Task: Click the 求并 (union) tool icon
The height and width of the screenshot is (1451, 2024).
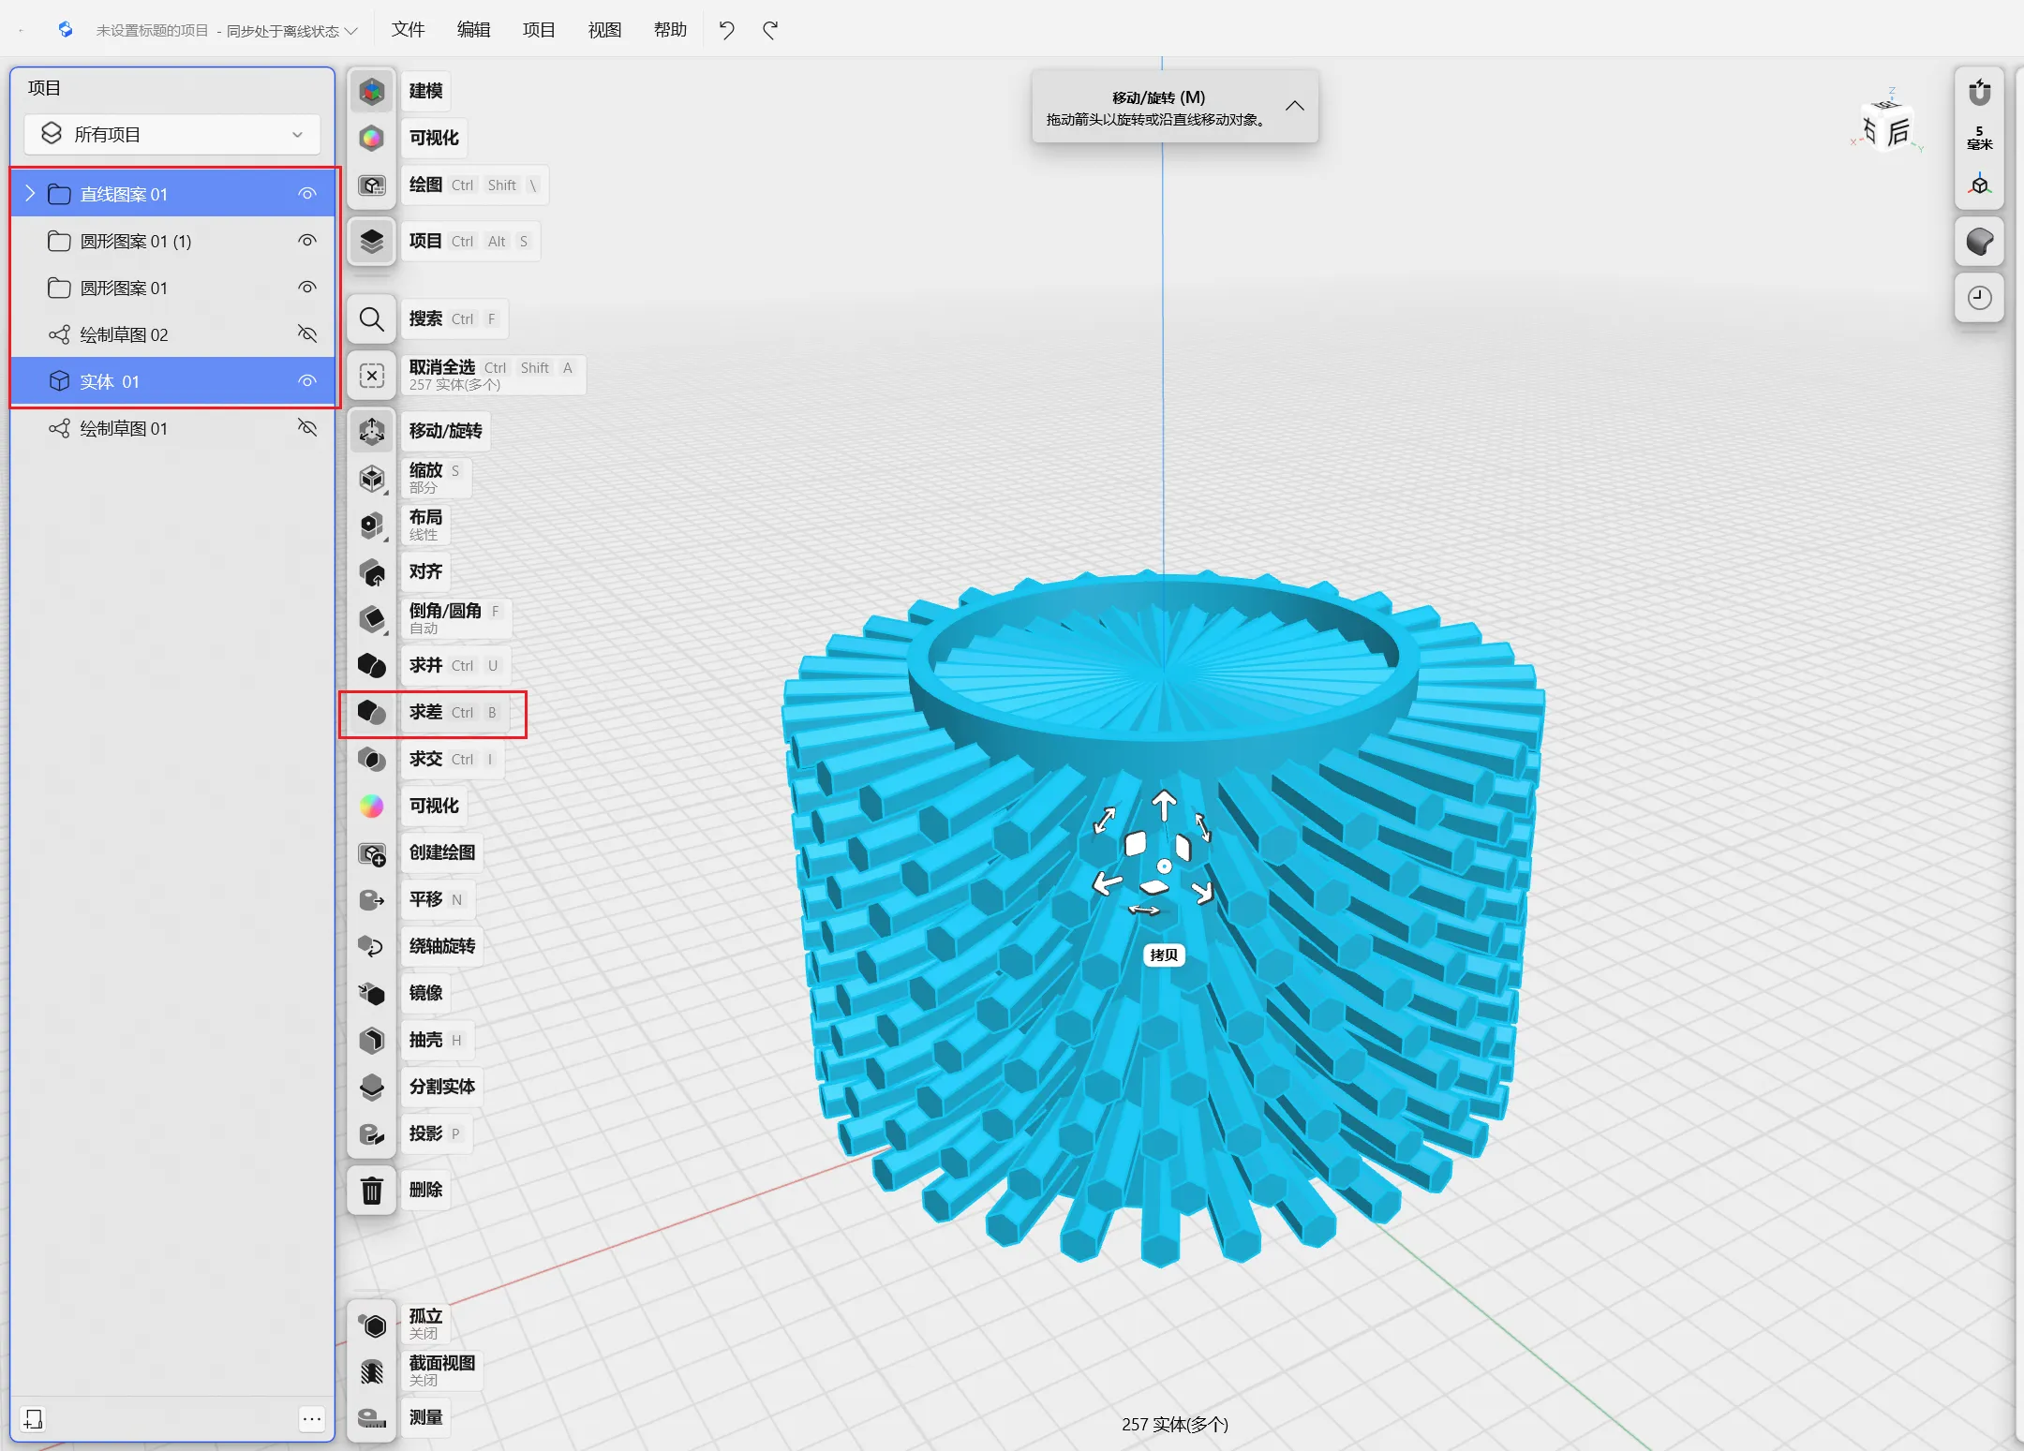Action: point(372,666)
